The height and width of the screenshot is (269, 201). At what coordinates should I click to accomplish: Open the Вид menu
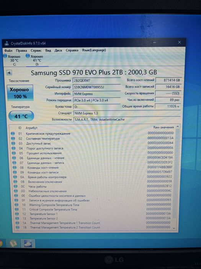(x=48, y=50)
